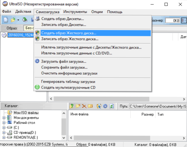This screenshot has width=187, height=147.
Task: Select Сохранить файл загрузки...
Action: click(93, 67)
